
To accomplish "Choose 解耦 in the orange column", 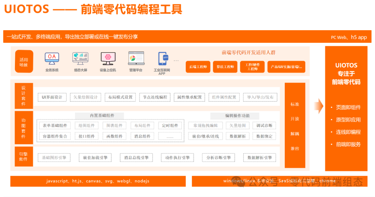I will [x=295, y=134].
